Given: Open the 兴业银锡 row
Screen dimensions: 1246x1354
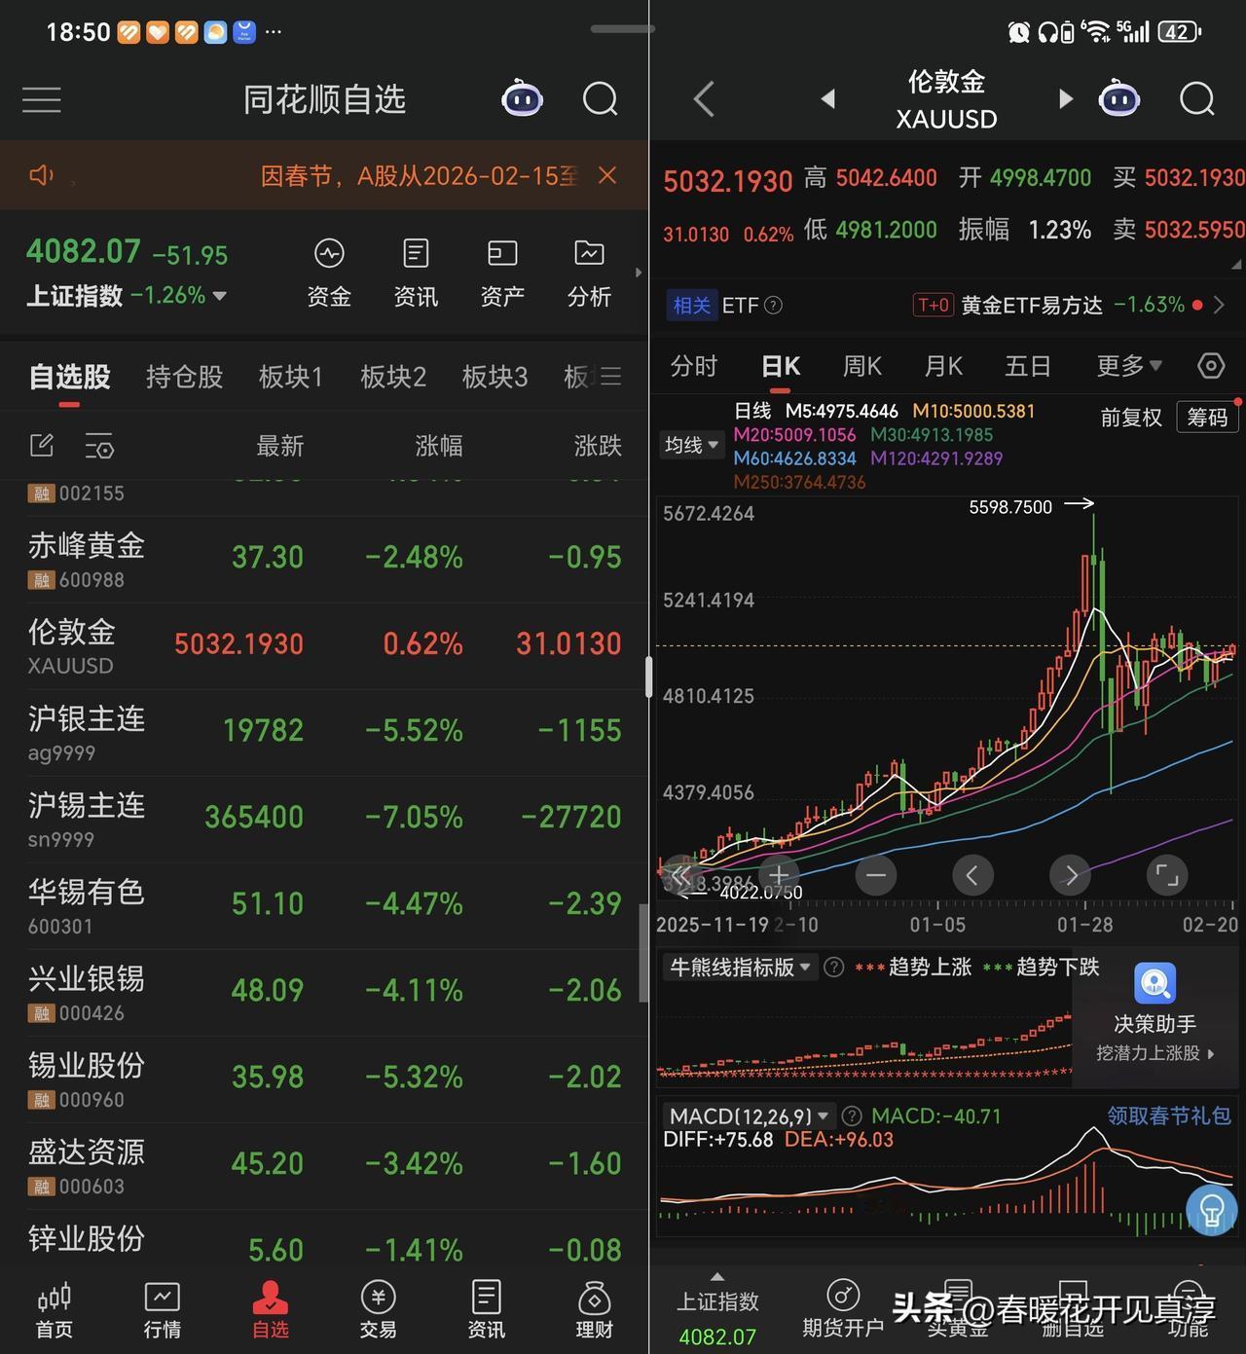Looking at the screenshot, I should (x=324, y=993).
